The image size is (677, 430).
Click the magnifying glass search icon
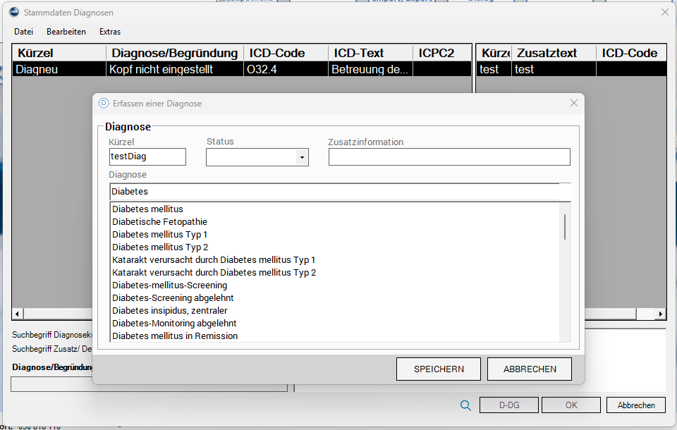click(465, 405)
